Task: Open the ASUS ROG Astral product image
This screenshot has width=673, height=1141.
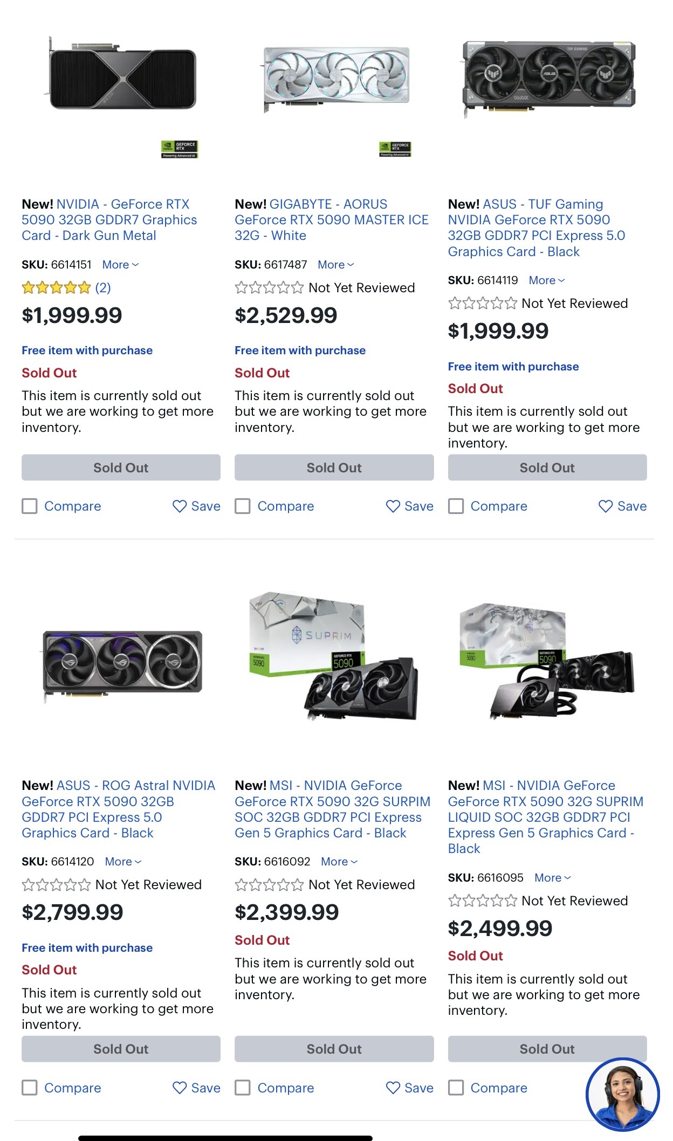Action: tap(122, 666)
